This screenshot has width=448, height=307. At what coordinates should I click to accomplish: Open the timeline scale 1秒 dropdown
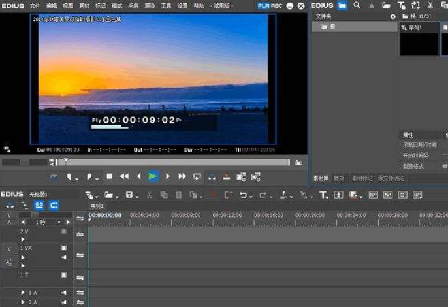57,222
